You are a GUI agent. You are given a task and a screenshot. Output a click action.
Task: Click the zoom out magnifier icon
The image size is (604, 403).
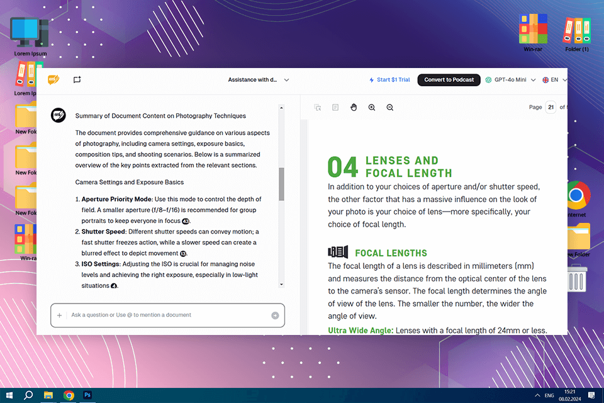pyautogui.click(x=390, y=108)
